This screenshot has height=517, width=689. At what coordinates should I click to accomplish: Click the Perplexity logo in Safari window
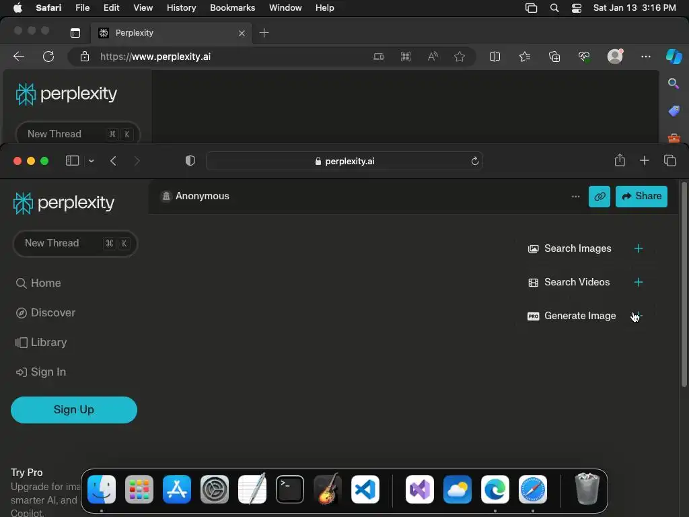(64, 203)
